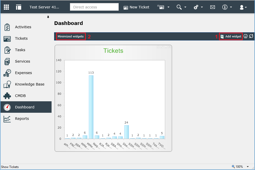
Task: Show the Minimized widgets list
Action: (71, 36)
